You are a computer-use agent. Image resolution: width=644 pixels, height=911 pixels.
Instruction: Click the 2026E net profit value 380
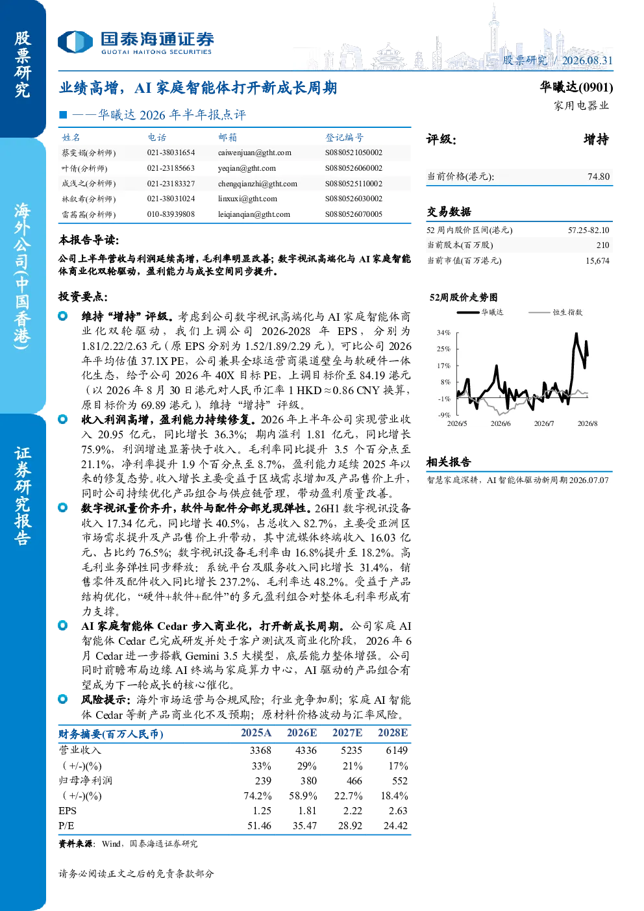308,780
